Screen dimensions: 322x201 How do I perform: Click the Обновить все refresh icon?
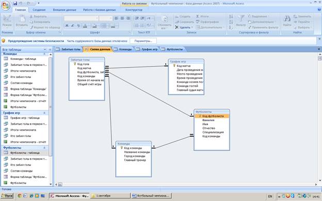click(x=165, y=19)
